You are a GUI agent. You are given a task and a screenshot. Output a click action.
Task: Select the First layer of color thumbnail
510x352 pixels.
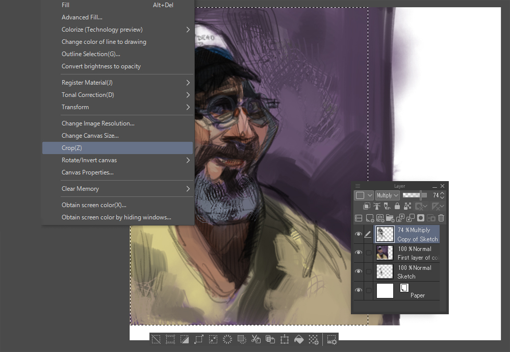coord(385,253)
